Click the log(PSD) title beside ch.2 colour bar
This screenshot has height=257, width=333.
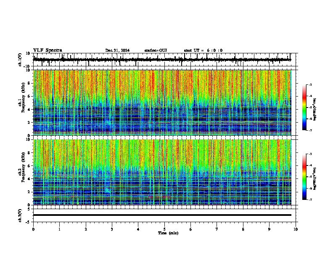point(315,179)
